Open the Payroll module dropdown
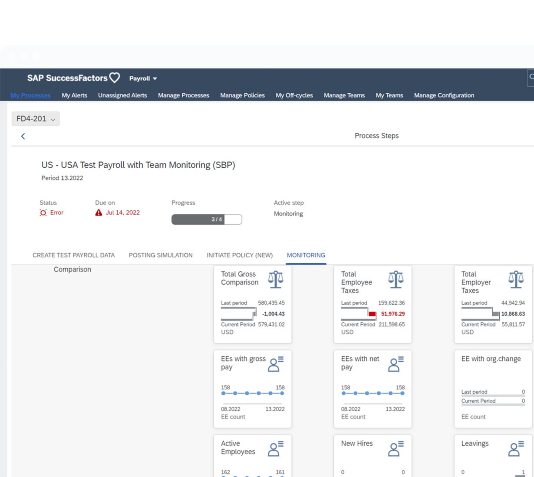Screen dimensions: 534x477 click(143, 78)
